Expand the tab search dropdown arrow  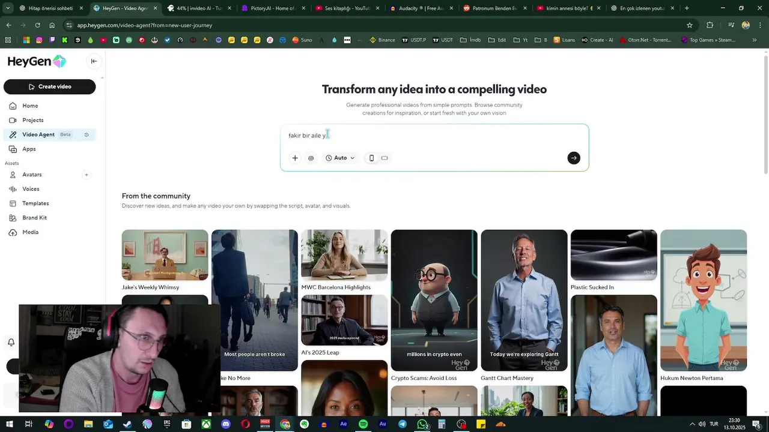7,8
